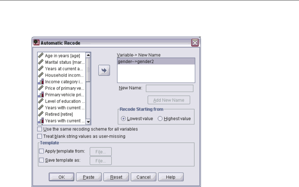This screenshot has height=187, width=299.
Task: Click the arrow button to move variable
Action: (104, 70)
